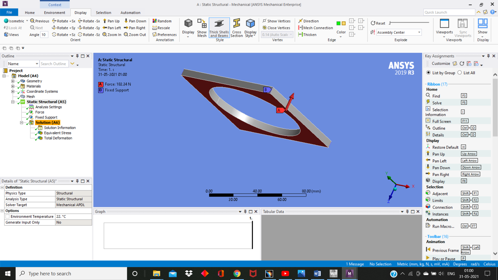Adjust the Explode slider
This screenshot has height=280, width=498.
pyautogui.click(x=409, y=23)
